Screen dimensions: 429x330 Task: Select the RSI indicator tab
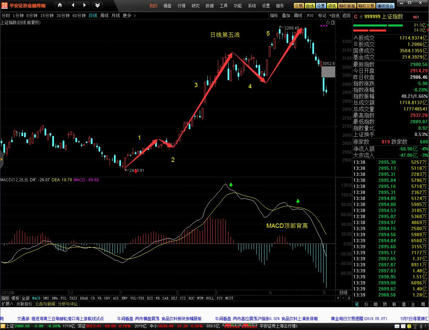(x=150, y=298)
